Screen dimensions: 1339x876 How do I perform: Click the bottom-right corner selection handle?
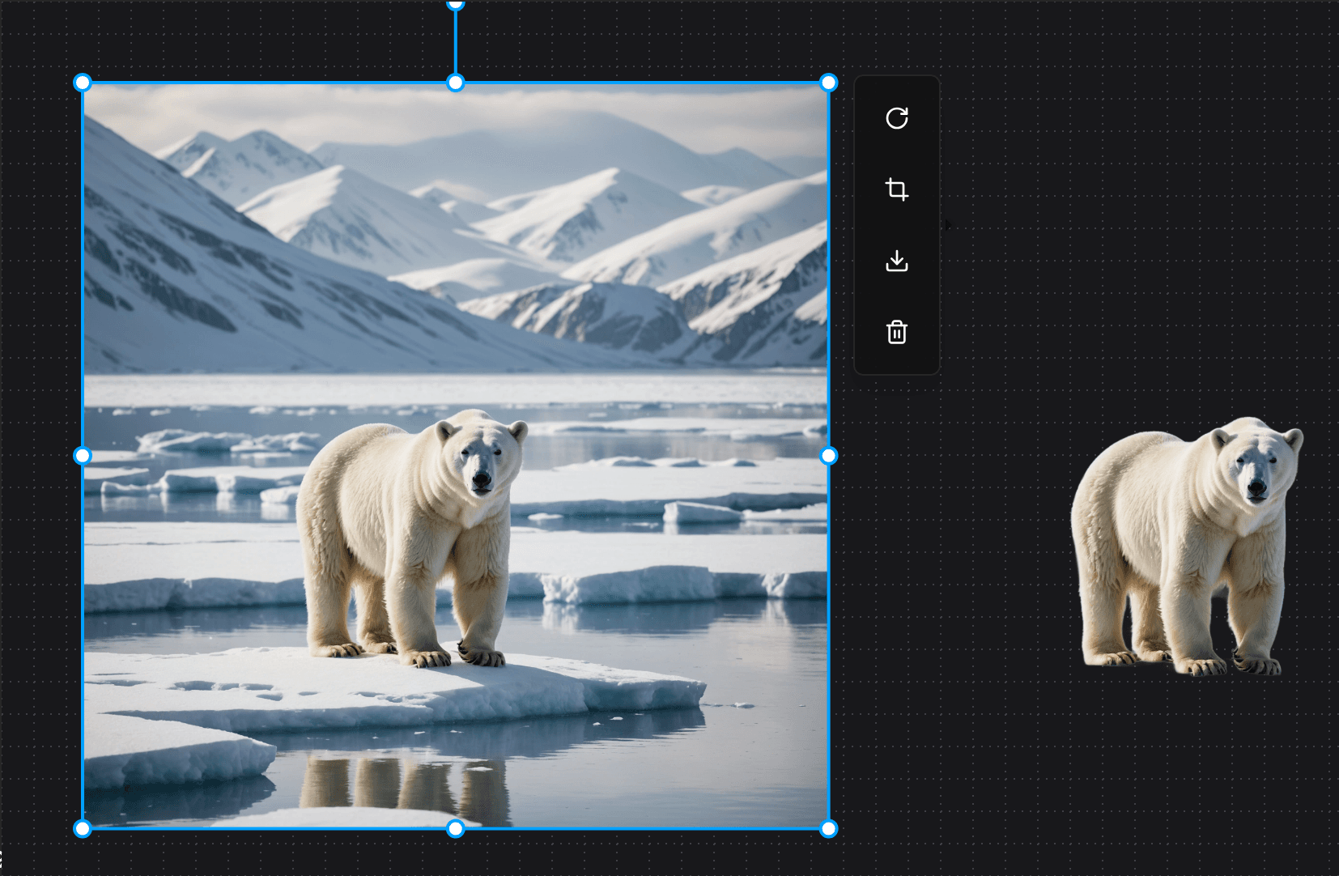[x=827, y=828]
